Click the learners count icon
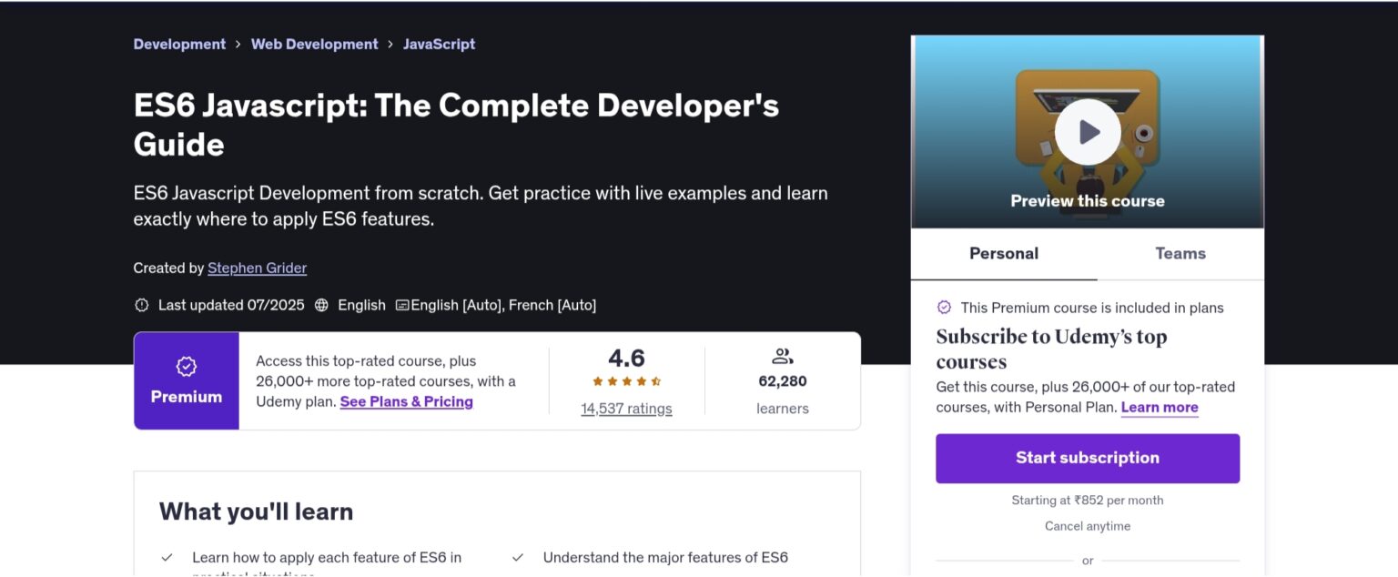Image resolution: width=1398 pixels, height=577 pixels. click(x=782, y=356)
